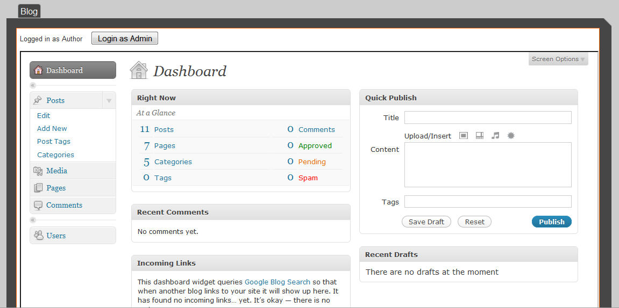
Task: Click the 'Logged in as Author' text
Action: coord(51,39)
